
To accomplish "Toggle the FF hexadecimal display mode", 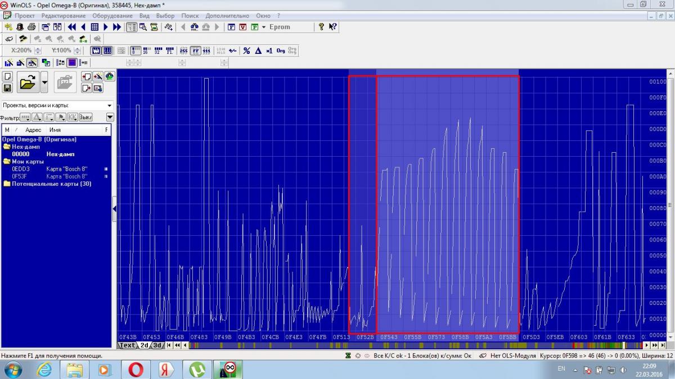I will click(195, 51).
